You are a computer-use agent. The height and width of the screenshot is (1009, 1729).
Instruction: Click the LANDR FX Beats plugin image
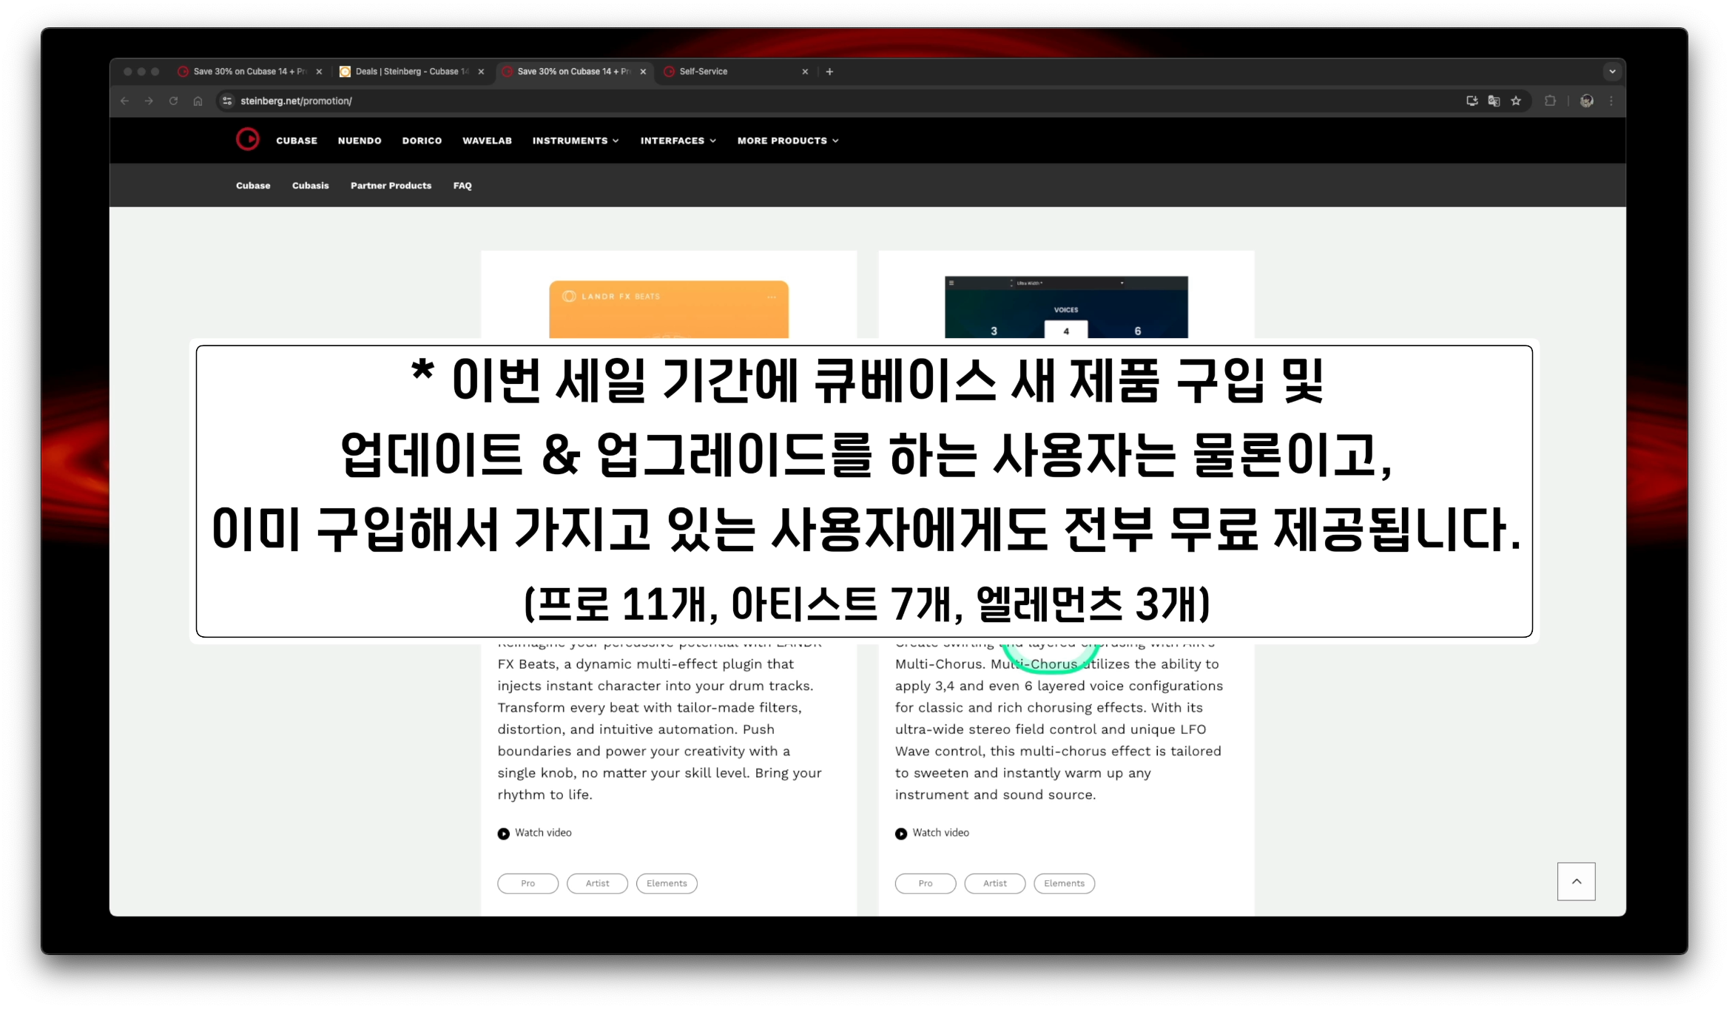pyautogui.click(x=669, y=309)
